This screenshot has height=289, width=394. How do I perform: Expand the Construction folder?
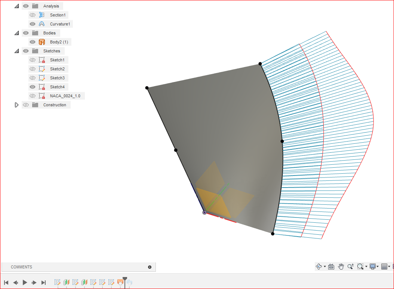tap(16, 104)
